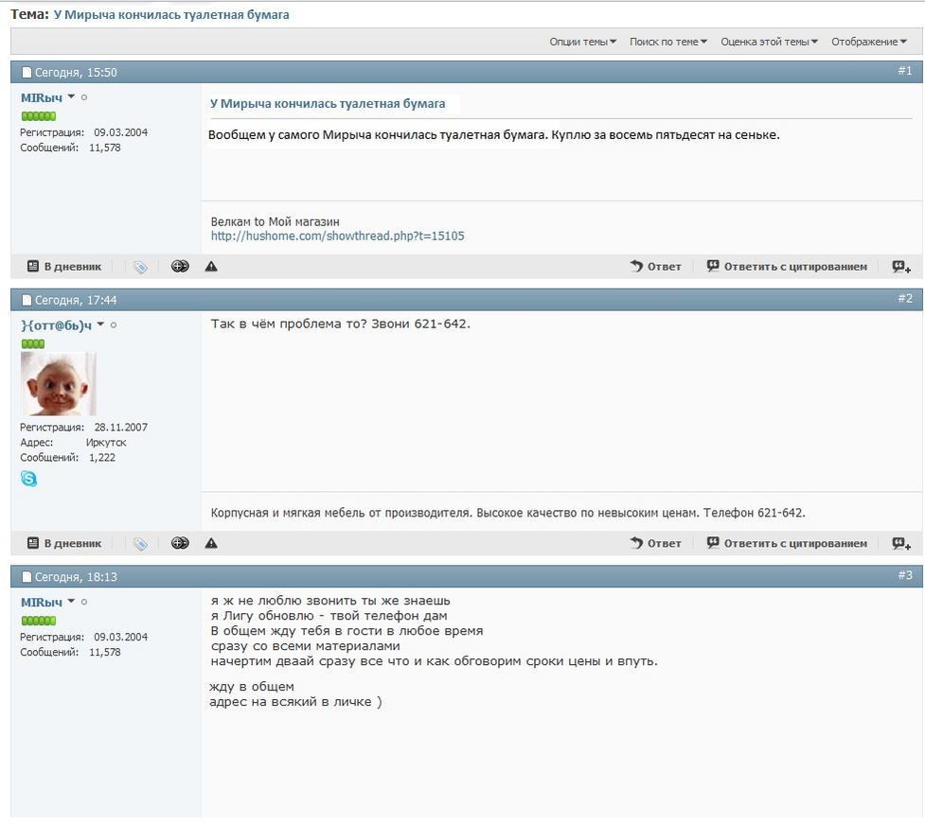Click the date Сегодня, 17:44 in post #2 header
Image resolution: width=925 pixels, height=824 pixels.
(x=76, y=300)
